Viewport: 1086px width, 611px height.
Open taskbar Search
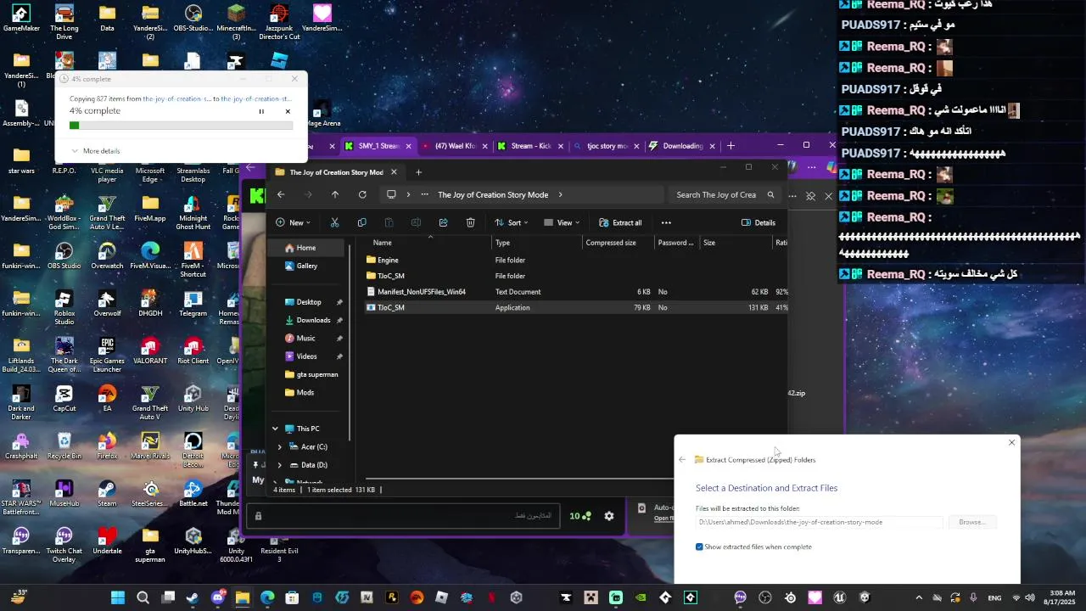[143, 597]
